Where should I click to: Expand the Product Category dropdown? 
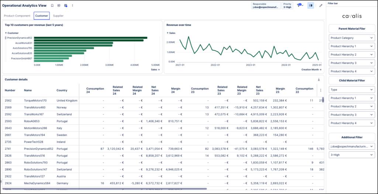coord(352,38)
